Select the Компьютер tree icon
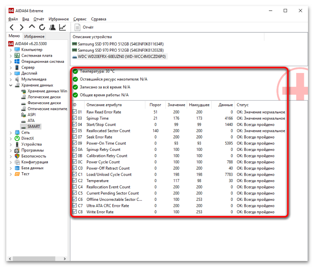The image size is (314, 267). (x=17, y=50)
